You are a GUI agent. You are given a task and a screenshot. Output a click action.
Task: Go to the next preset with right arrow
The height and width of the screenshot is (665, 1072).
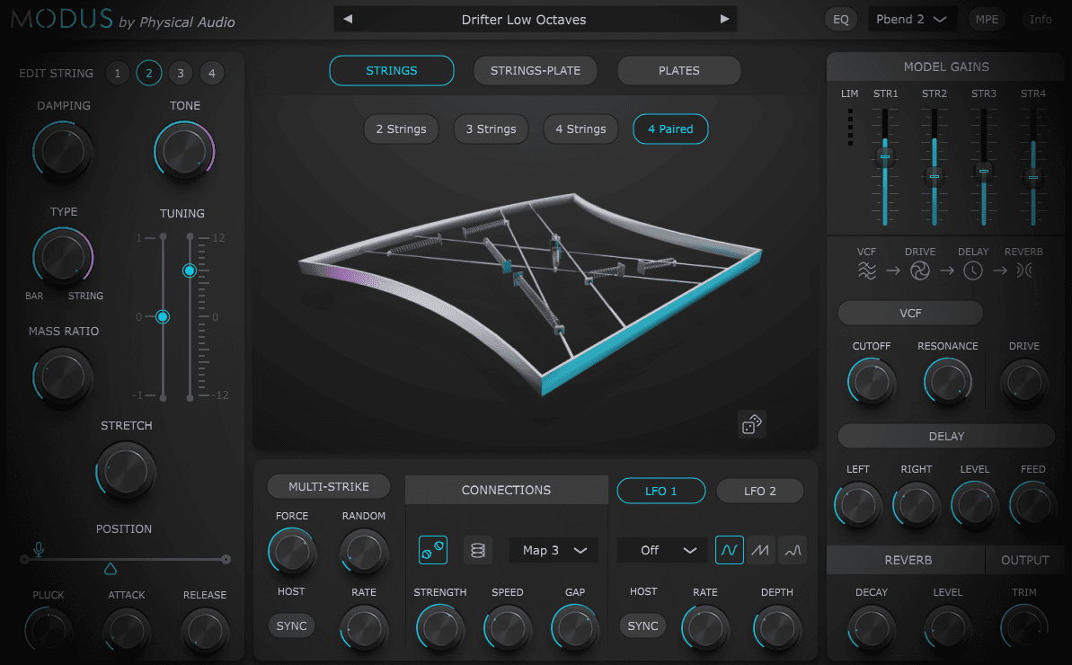(724, 19)
